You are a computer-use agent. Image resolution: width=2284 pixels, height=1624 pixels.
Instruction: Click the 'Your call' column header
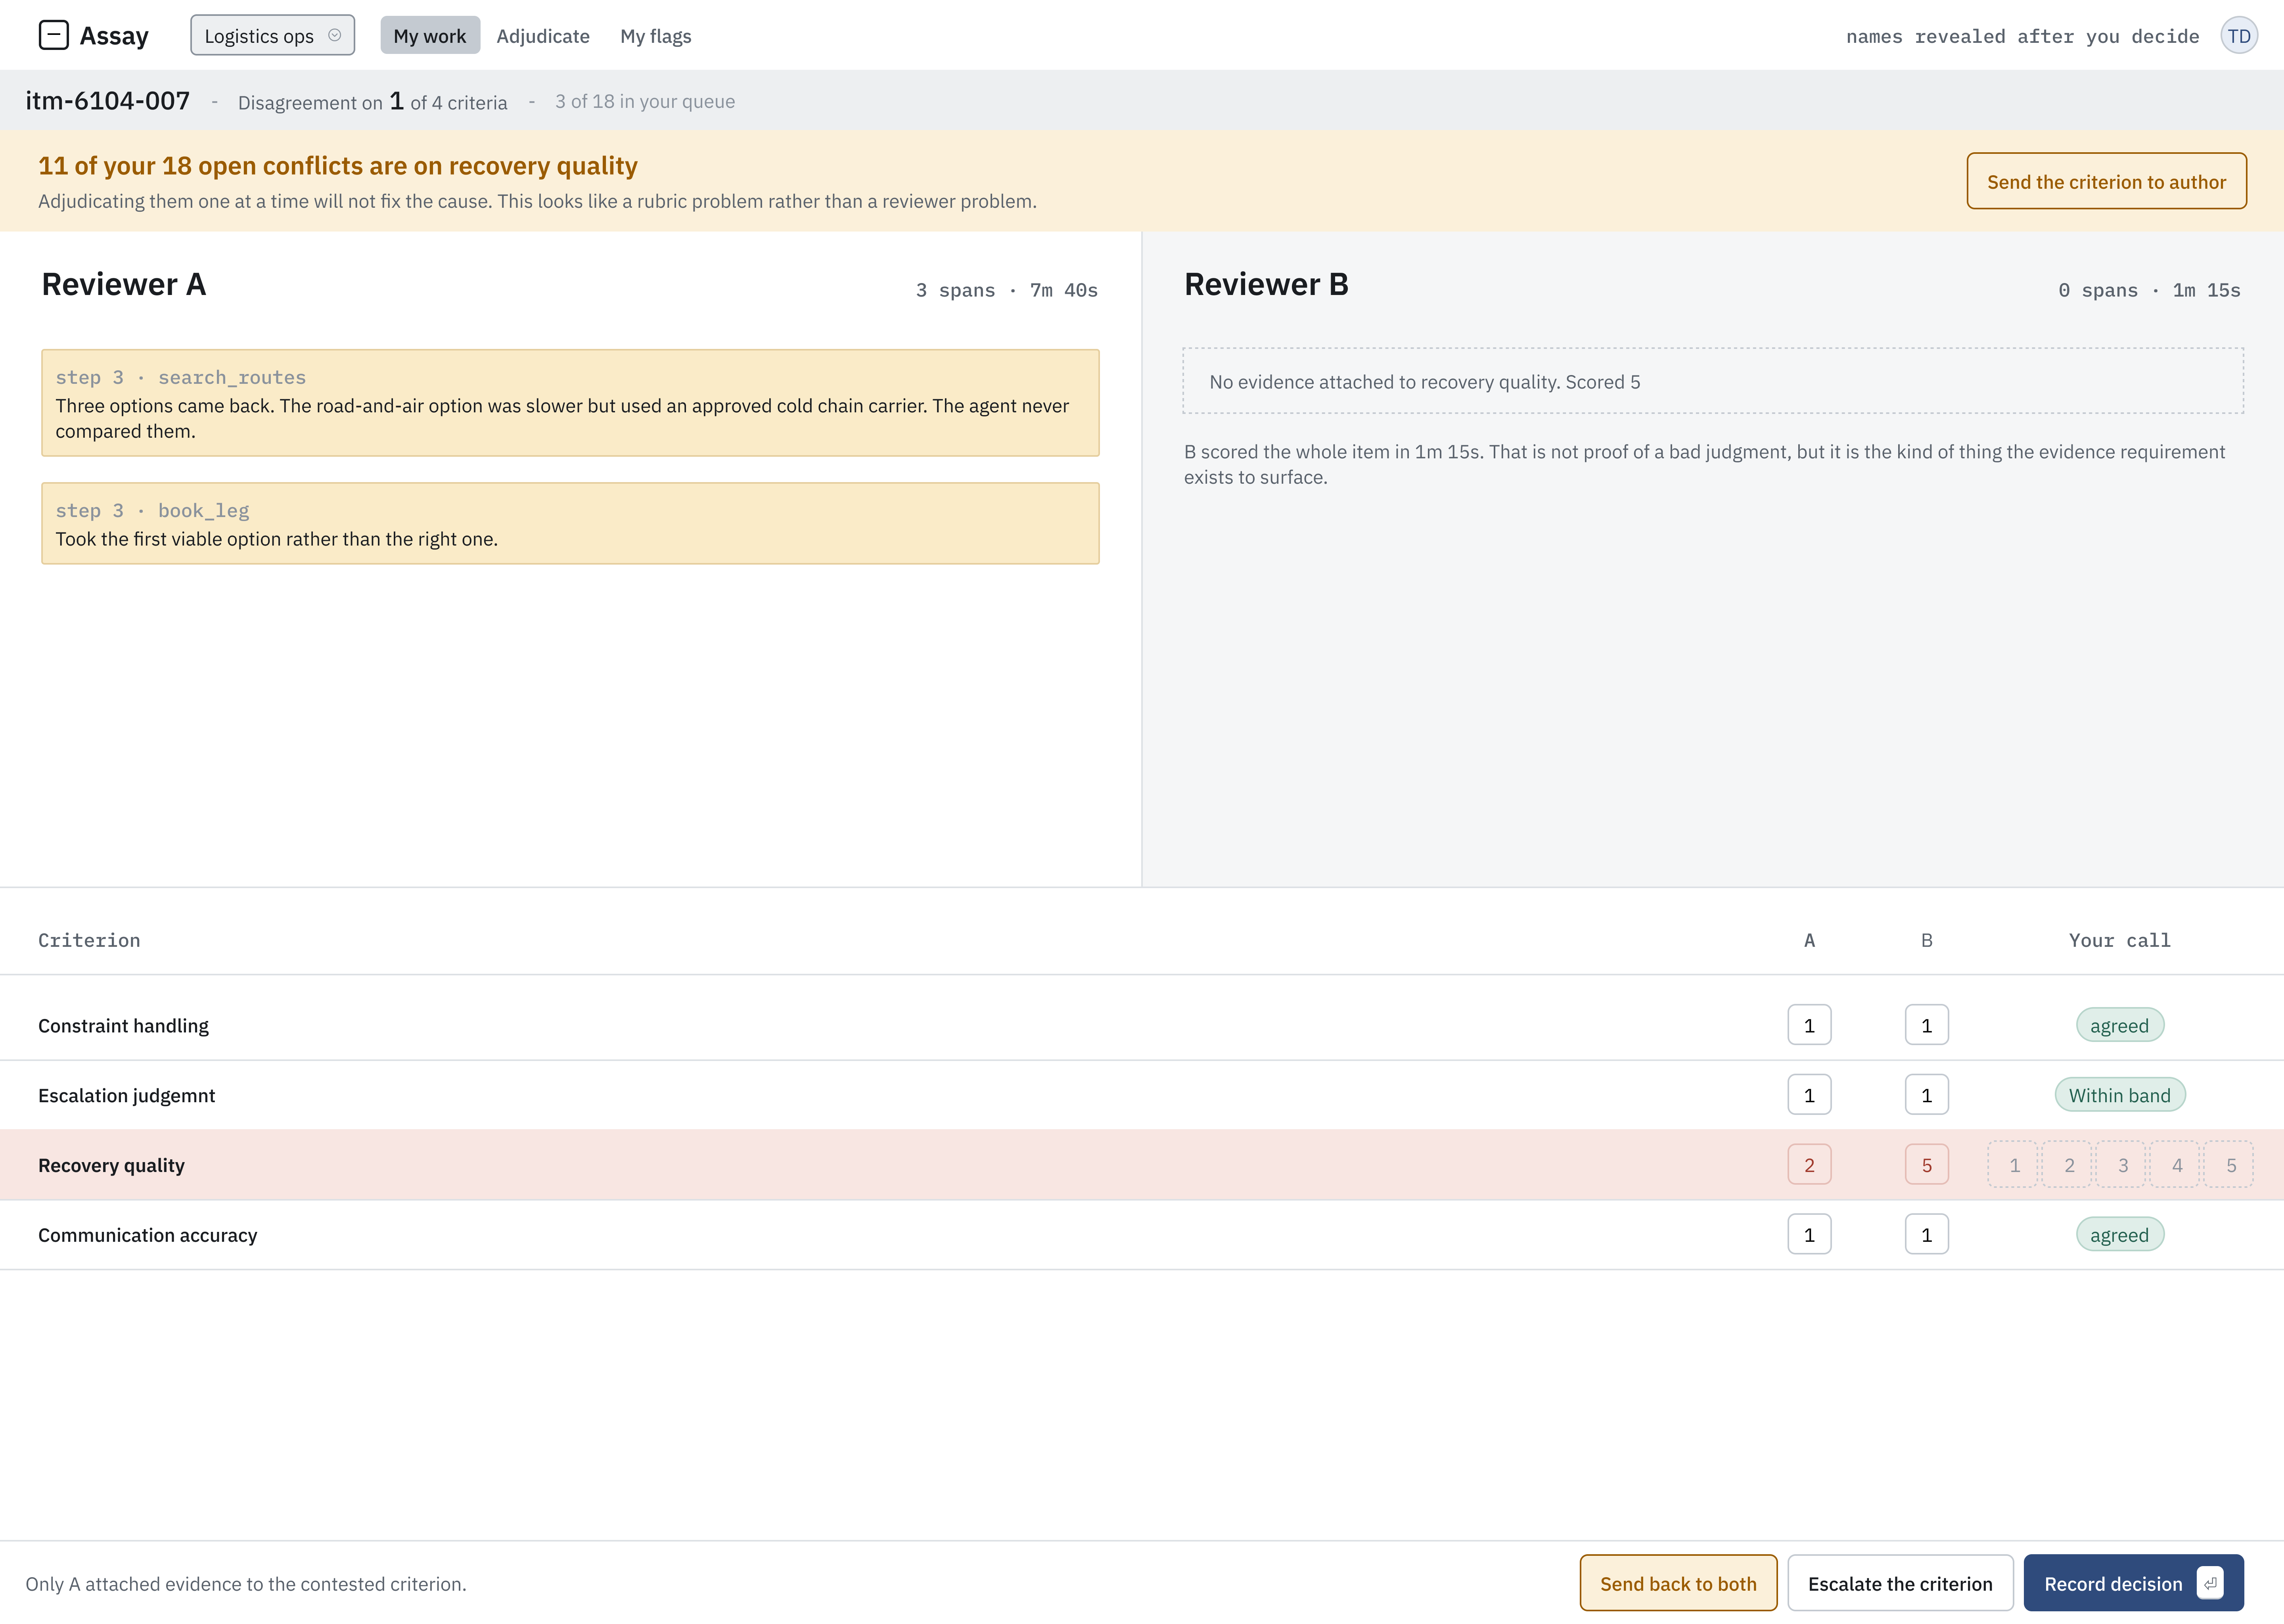tap(2120, 940)
